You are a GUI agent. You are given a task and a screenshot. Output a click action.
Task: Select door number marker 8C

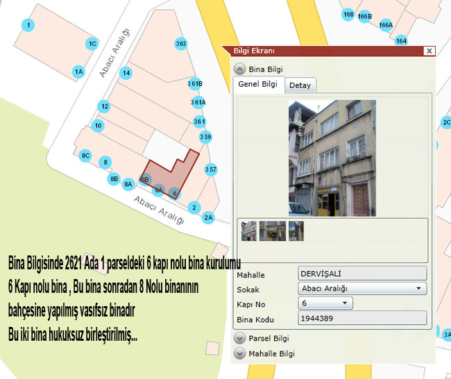(x=85, y=155)
